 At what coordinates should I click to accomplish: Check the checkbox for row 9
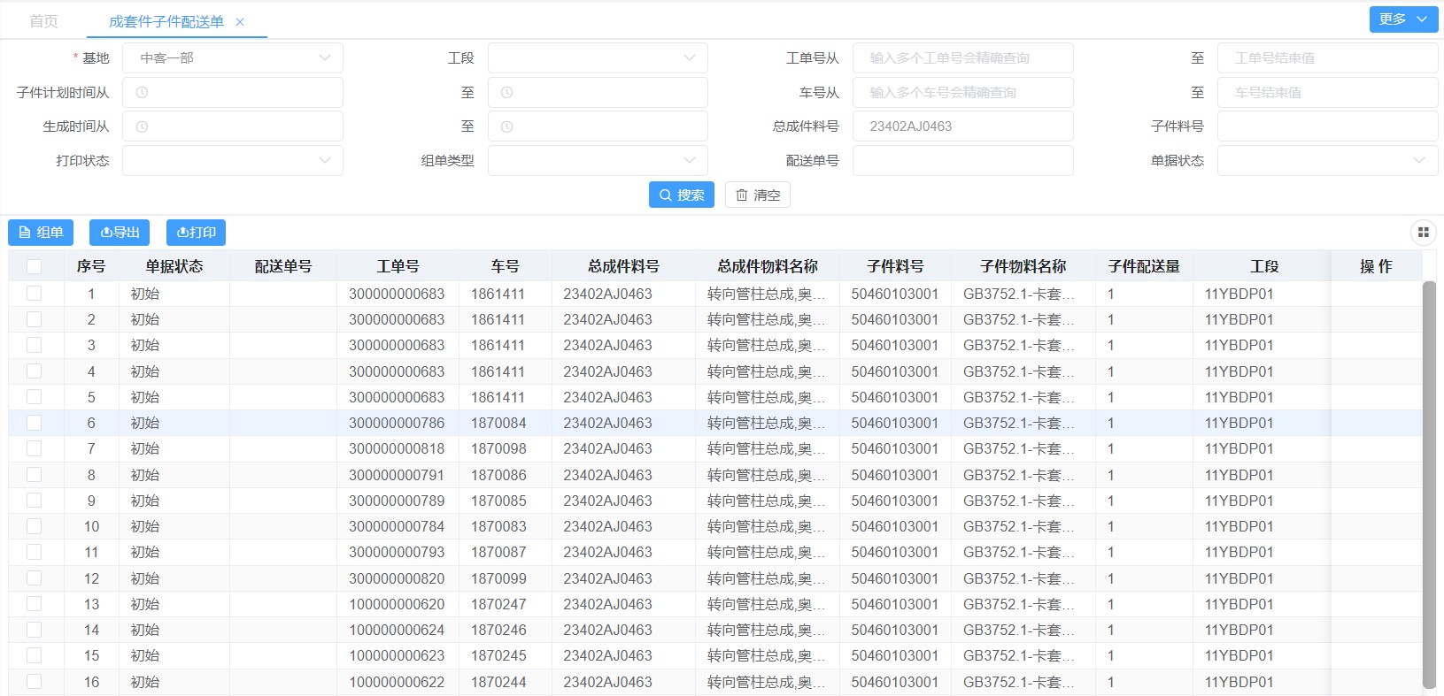click(x=34, y=501)
